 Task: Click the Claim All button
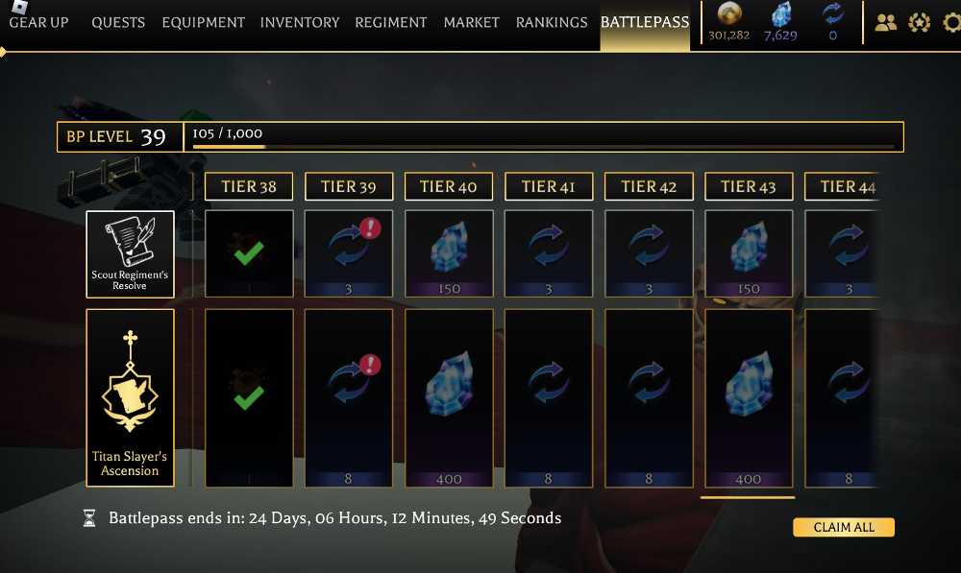[844, 527]
